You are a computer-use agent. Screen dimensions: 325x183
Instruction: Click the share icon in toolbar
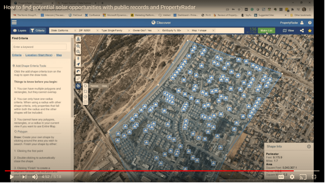pos(302,31)
